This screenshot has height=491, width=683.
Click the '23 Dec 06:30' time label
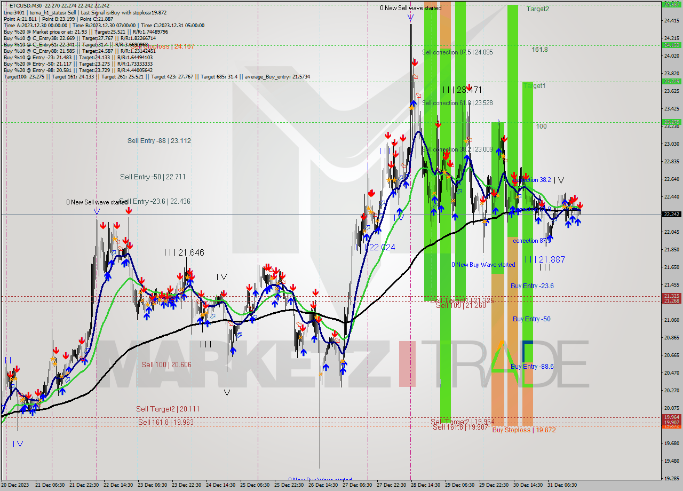click(152, 485)
